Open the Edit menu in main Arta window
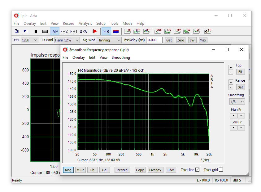Screen dimensions: 261x192 (x=43, y=23)
